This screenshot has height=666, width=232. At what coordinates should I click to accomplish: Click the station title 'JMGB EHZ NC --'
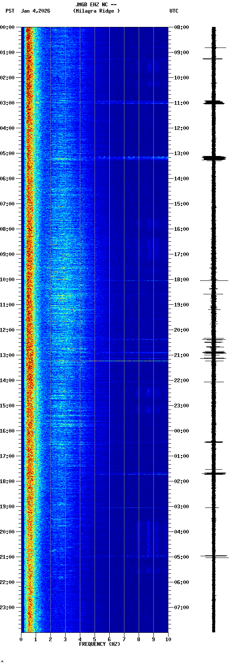coord(96,5)
